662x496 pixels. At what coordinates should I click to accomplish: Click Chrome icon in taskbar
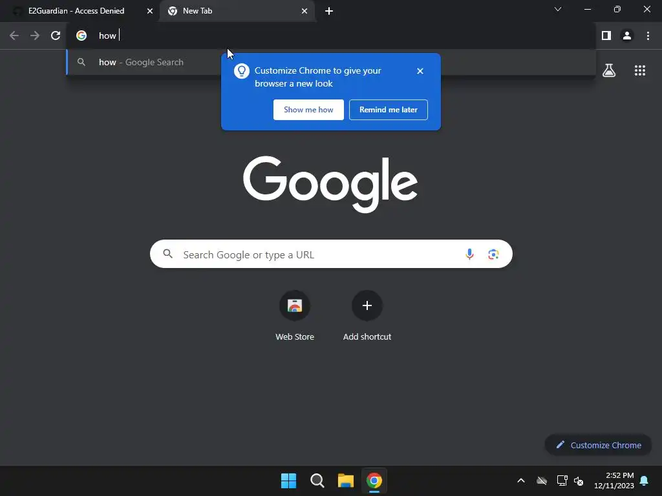click(x=374, y=480)
